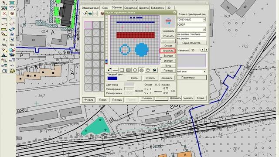Click the Добавить button
This screenshot has height=157, width=279.
pos(175,98)
